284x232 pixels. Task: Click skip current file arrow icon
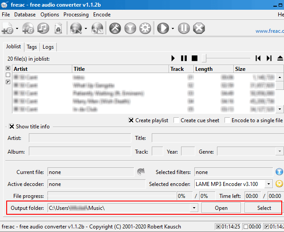141,172
